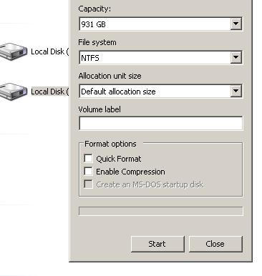Click the Create an MS-DOS startup disk label
The width and height of the screenshot is (262, 276).
click(x=150, y=184)
